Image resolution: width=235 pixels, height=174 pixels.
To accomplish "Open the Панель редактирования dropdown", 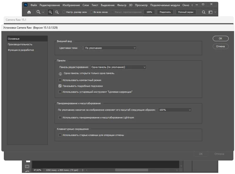I will [118, 67].
